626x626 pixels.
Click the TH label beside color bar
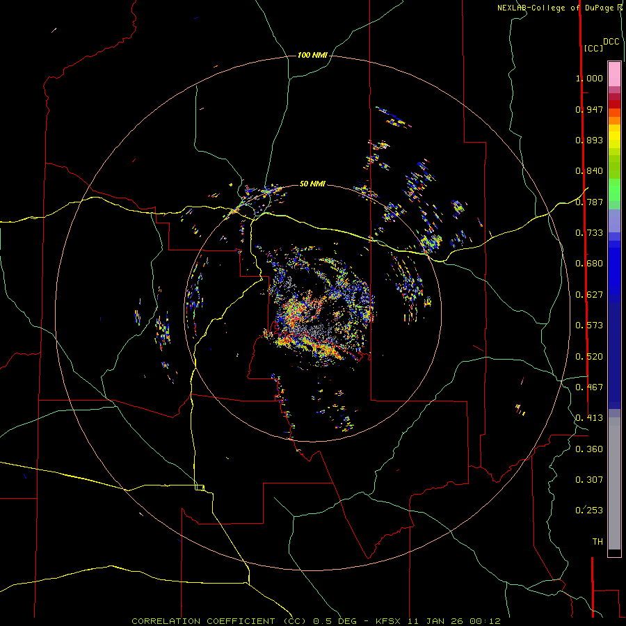click(597, 542)
